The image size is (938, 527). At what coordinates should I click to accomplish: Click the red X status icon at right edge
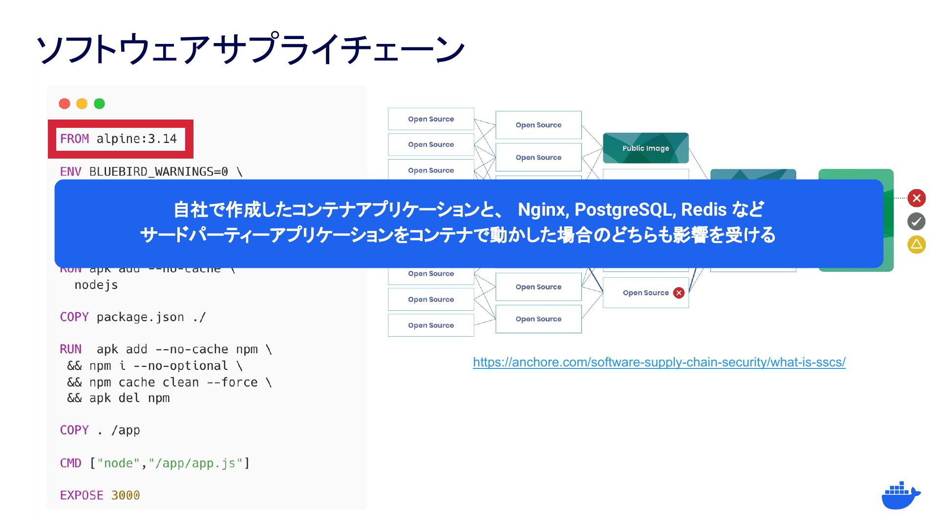[917, 198]
